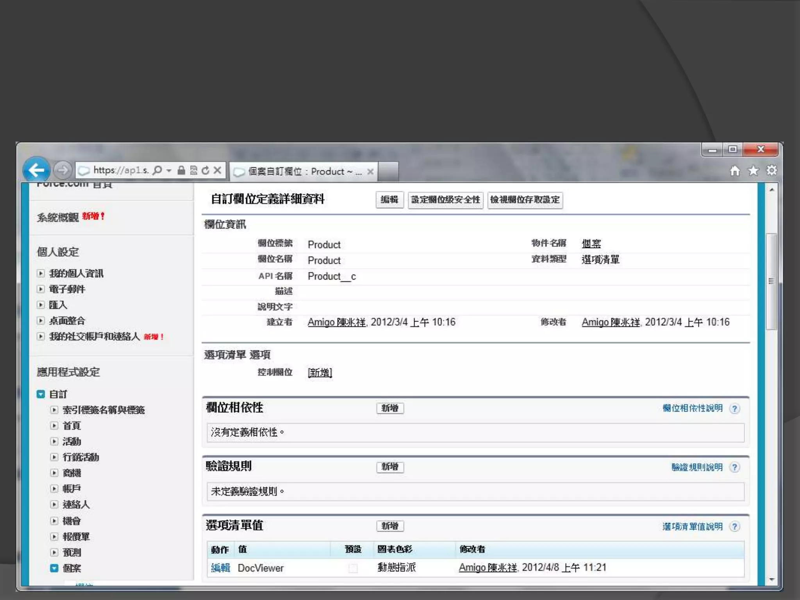800x600 pixels.
Task: Click the refresh icon in address bar
Action: (205, 170)
